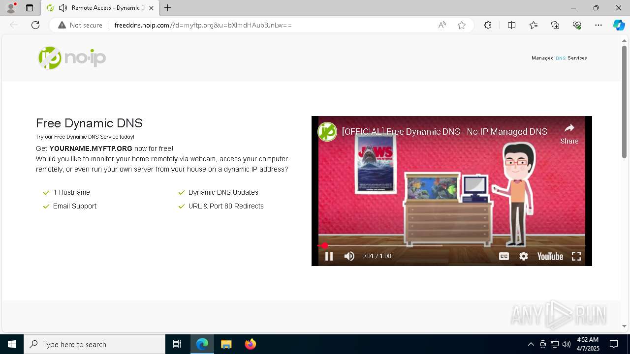Click the Email Support feature item

click(70, 206)
